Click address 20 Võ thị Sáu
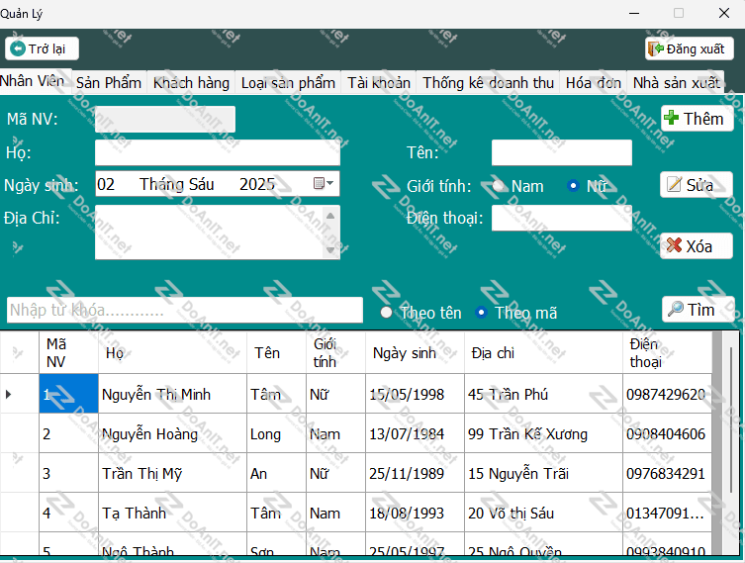This screenshot has height=563, width=745. pos(543,513)
